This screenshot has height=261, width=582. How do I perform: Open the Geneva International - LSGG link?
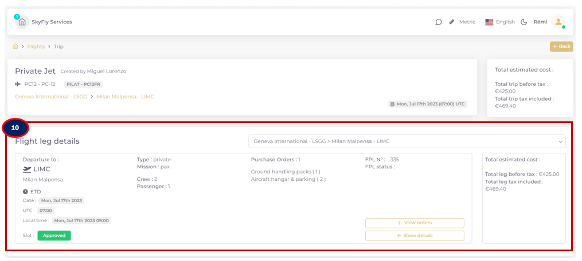pos(51,96)
